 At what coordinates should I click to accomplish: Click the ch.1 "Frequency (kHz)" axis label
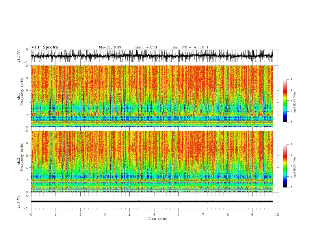click(x=22, y=91)
